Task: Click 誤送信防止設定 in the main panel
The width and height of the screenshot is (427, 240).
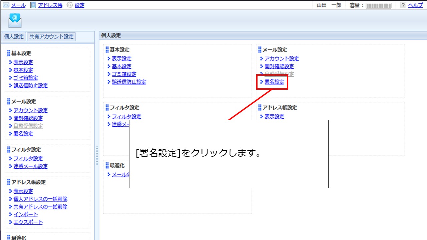Action: pos(129,82)
